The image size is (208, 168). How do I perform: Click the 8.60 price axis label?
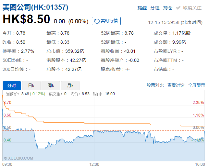(x=7, y=115)
